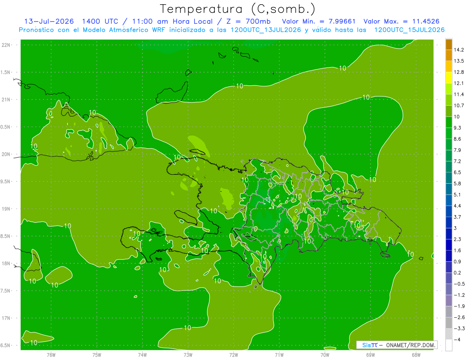Click the "4.4" legend label
Viewport: 467px width, 360px height.
click(x=458, y=205)
